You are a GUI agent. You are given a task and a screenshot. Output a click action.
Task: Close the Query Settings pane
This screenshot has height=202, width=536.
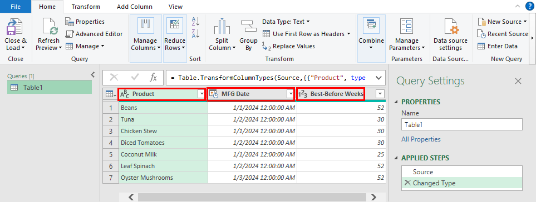coord(518,81)
